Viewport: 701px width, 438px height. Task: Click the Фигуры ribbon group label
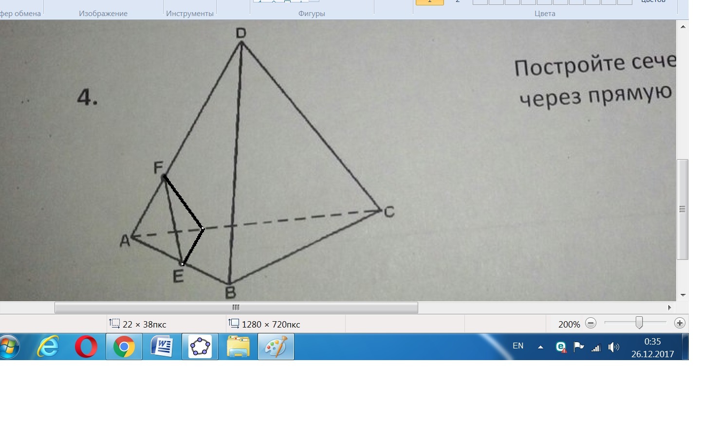pyautogui.click(x=312, y=14)
